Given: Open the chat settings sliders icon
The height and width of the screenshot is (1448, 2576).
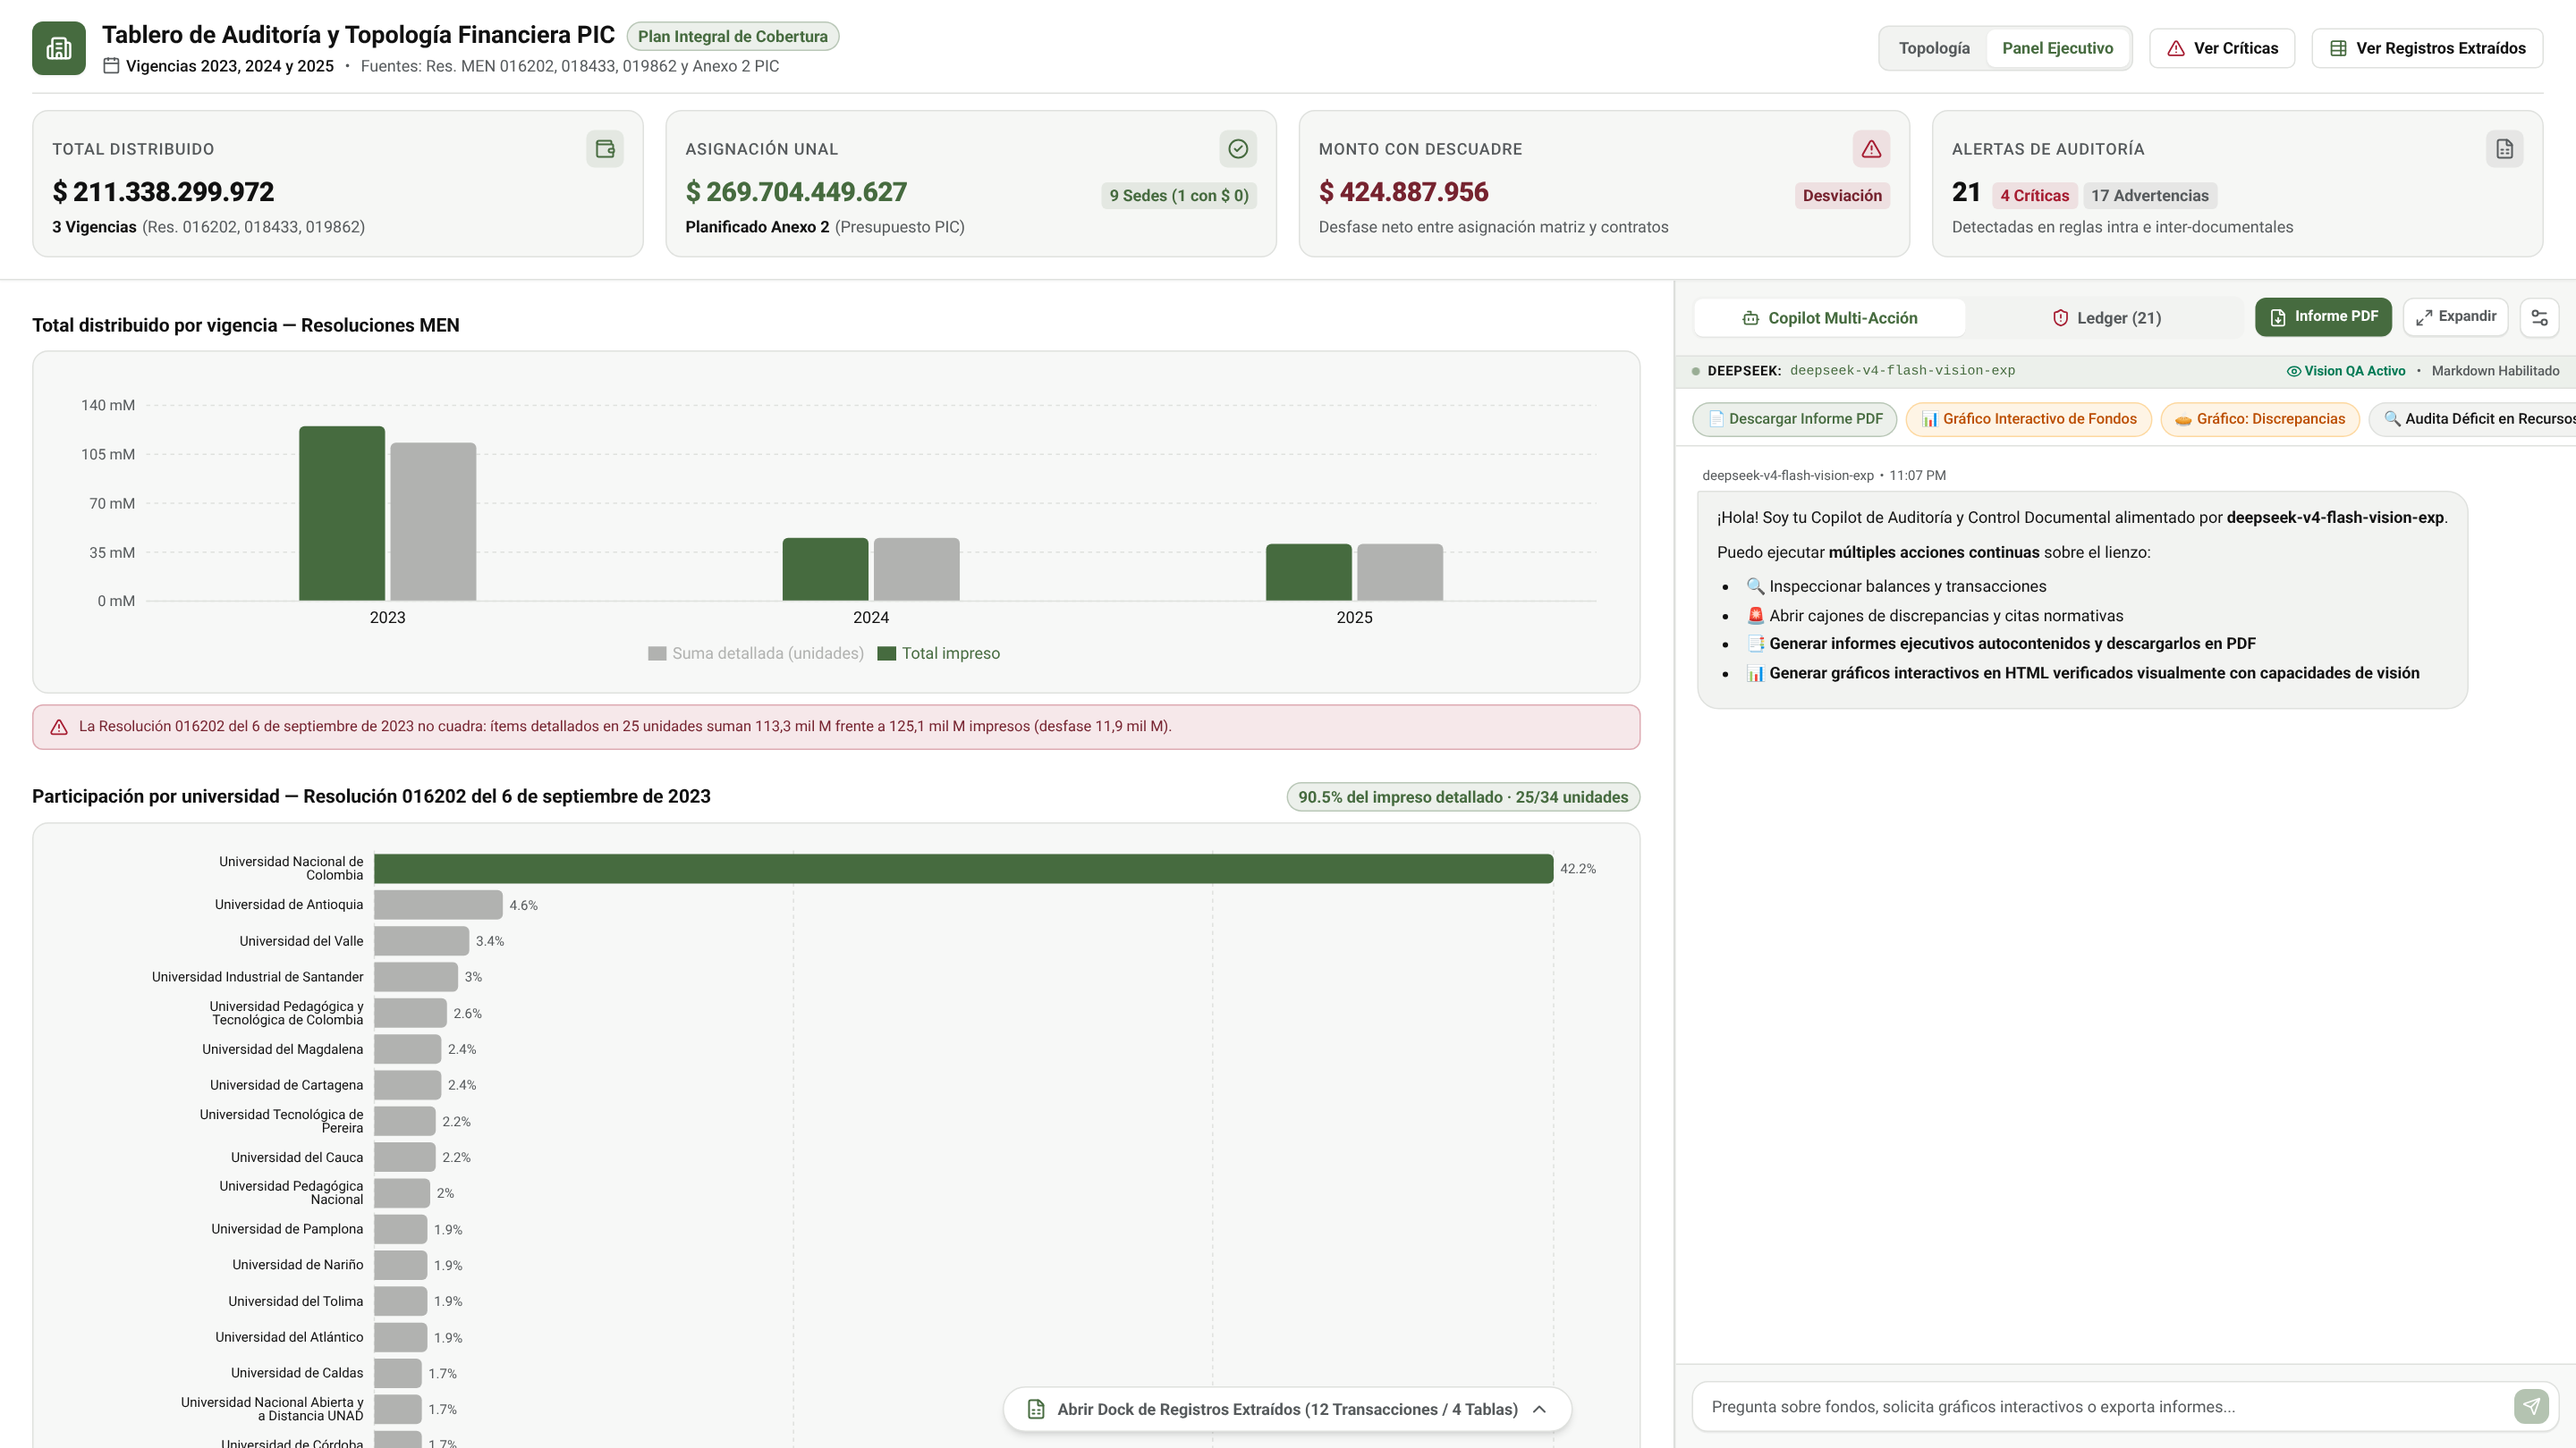Looking at the screenshot, I should click(2539, 318).
